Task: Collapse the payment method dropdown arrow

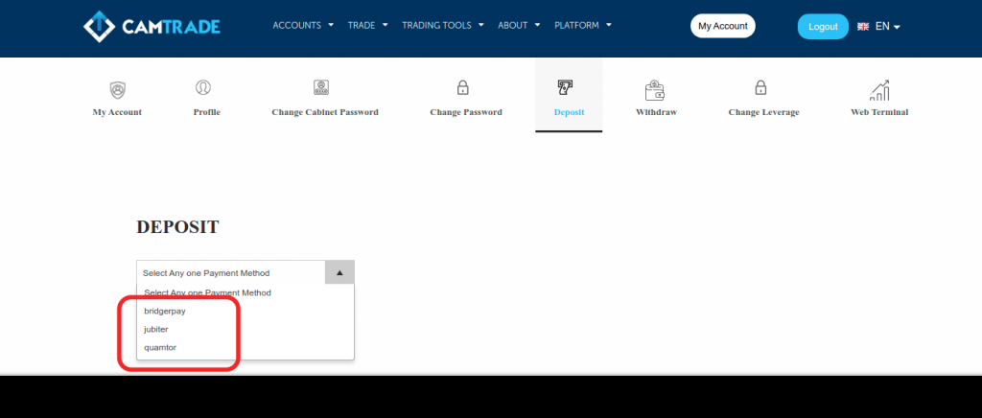Action: pyautogui.click(x=339, y=273)
